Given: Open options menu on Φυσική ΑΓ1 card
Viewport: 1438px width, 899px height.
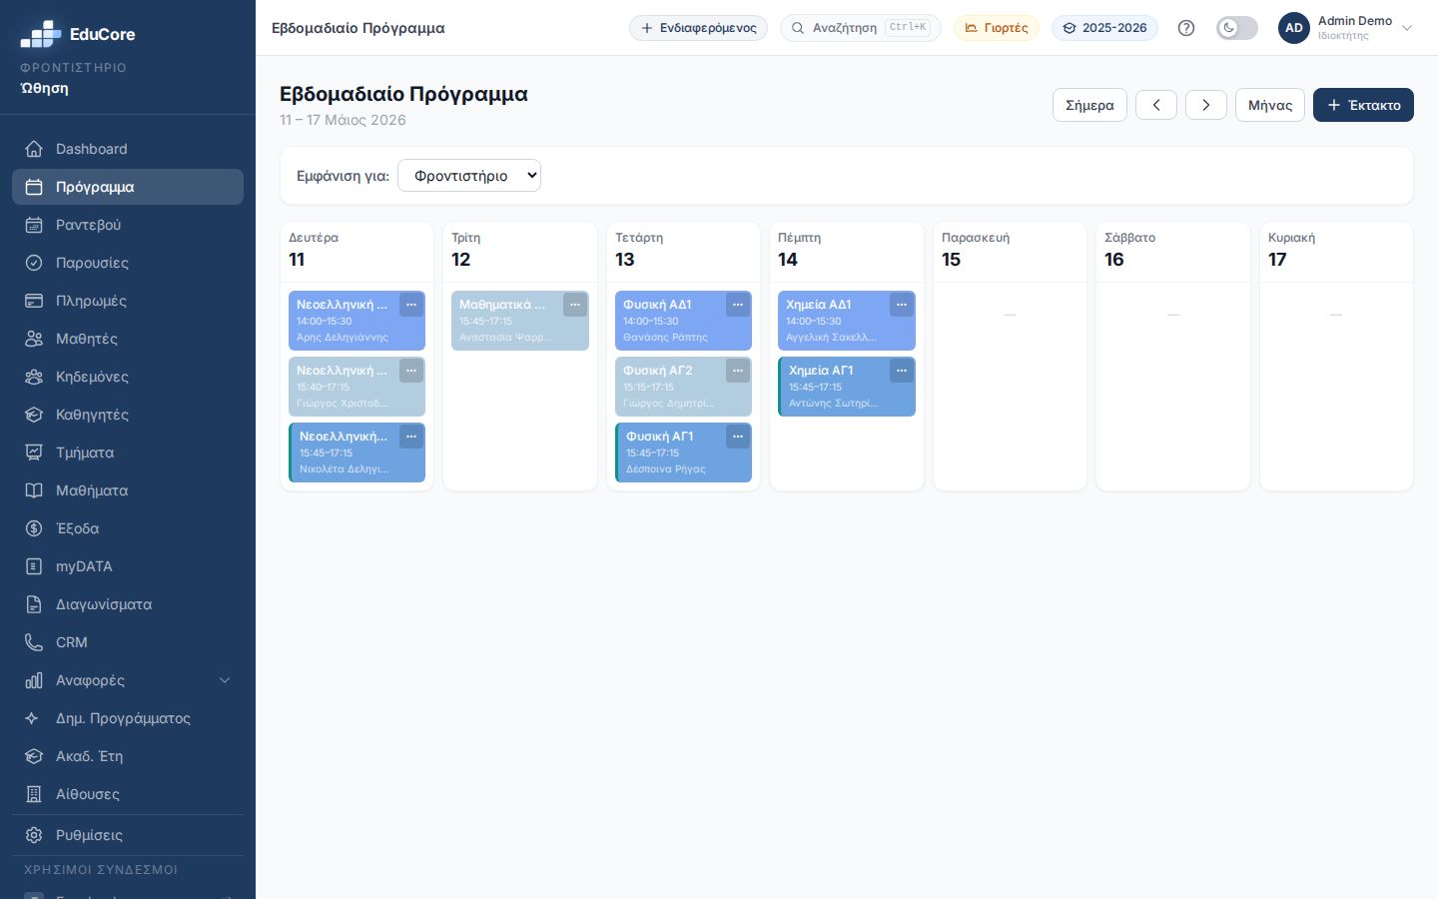Looking at the screenshot, I should click(738, 437).
